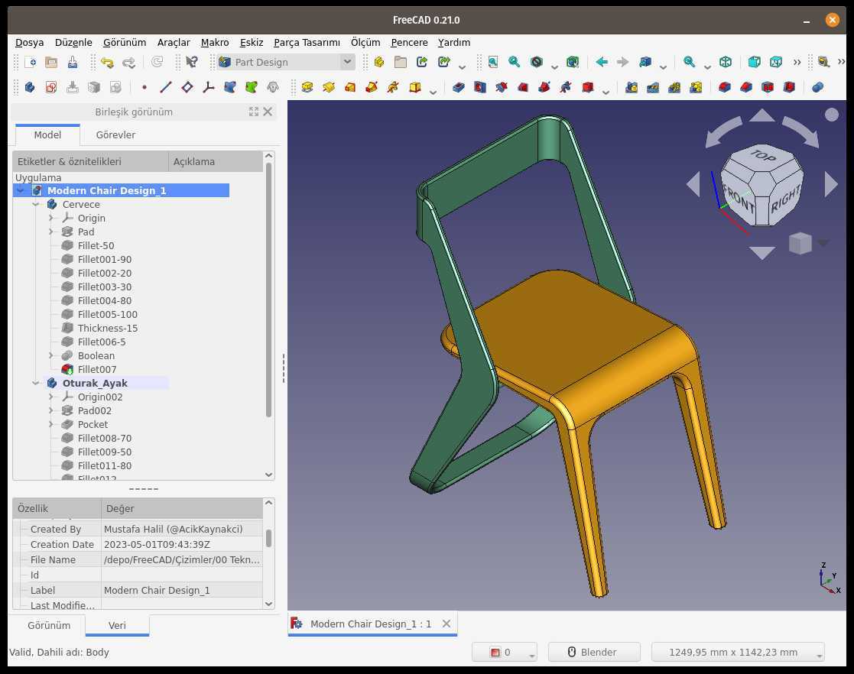Switch to the Görevler tab
The image size is (854, 674).
(x=115, y=134)
